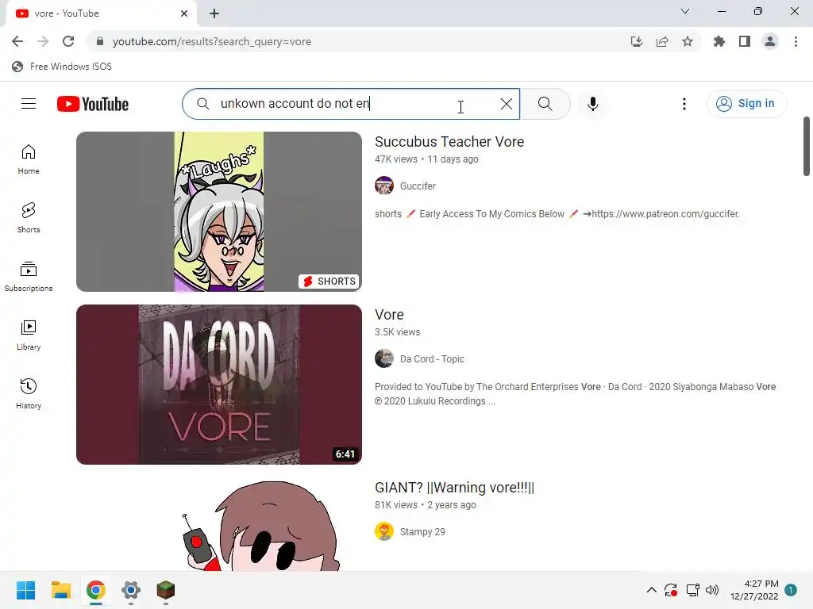Open a new tab with the plus button
This screenshot has width=813, height=609.
pos(214,14)
